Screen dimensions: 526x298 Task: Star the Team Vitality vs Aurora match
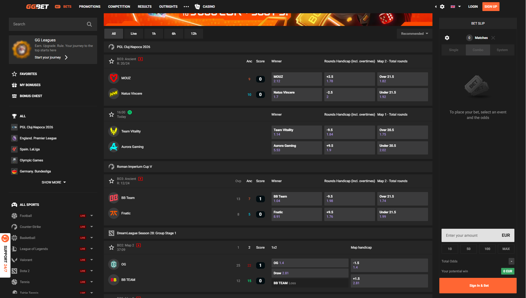[111, 115]
